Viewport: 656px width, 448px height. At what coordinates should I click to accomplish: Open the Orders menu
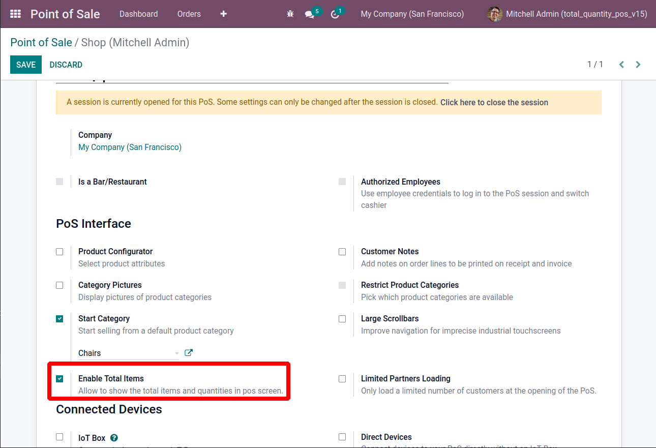click(x=189, y=14)
